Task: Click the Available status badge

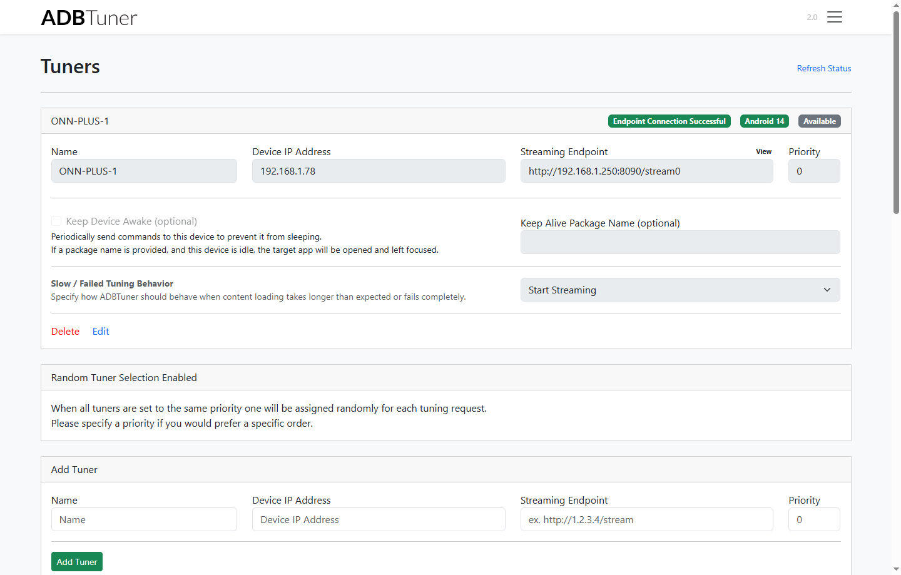Action: click(819, 121)
